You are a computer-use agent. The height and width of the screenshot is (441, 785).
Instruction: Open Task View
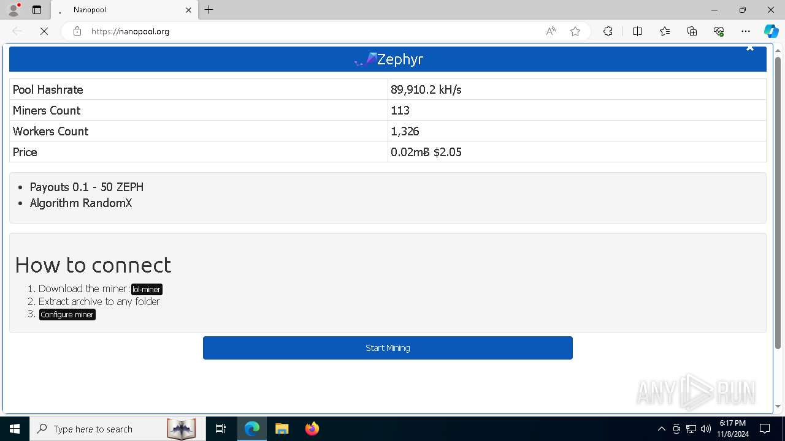point(221,429)
